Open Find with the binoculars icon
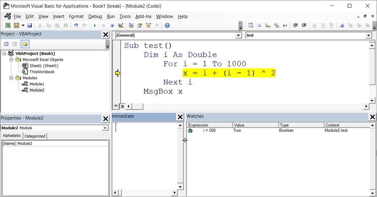This screenshot has width=377, height=197. pos(65,25)
